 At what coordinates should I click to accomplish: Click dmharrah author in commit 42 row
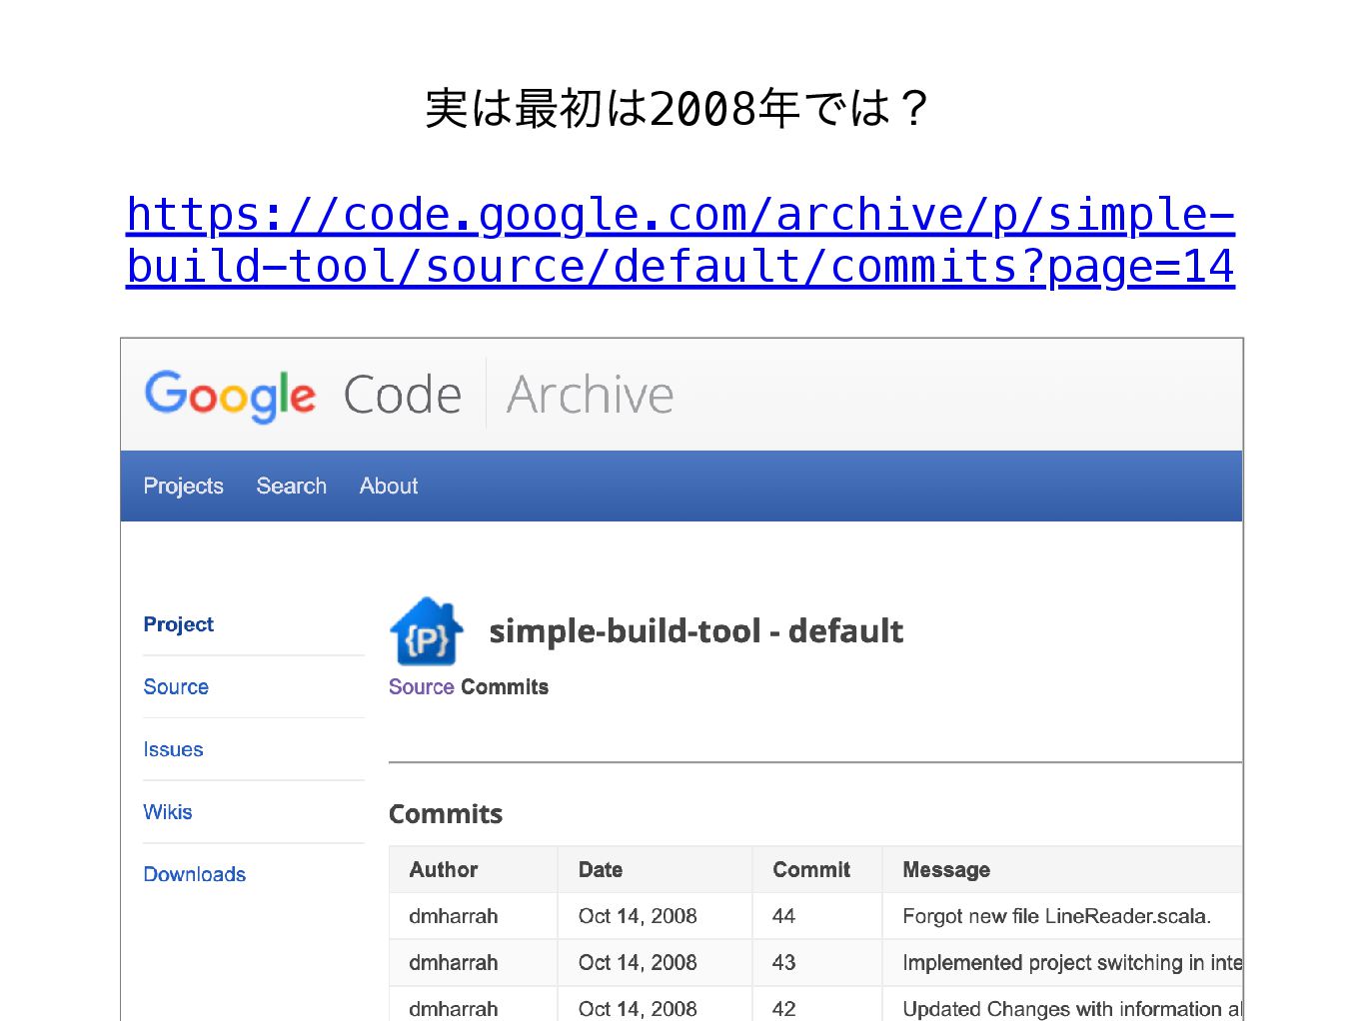pyautogui.click(x=454, y=1009)
